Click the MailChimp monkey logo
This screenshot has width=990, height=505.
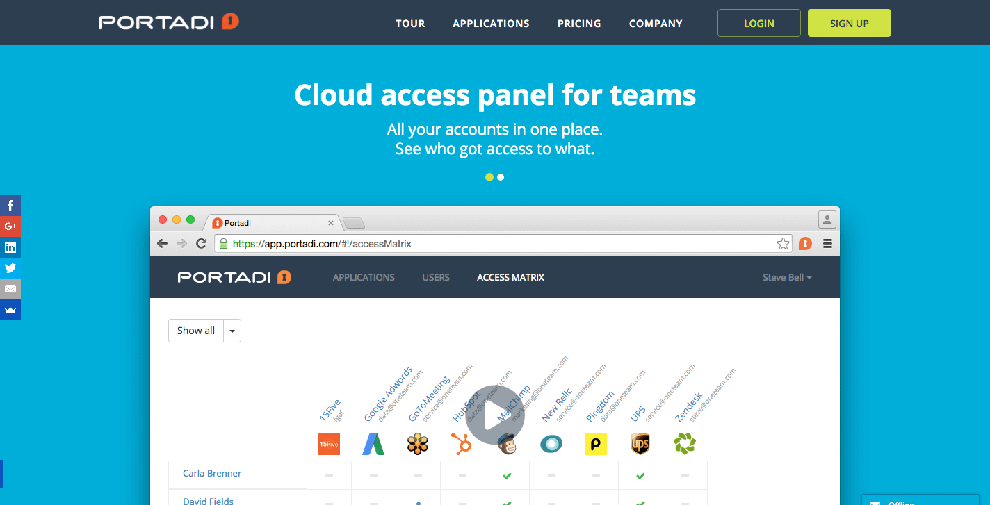[x=507, y=444]
